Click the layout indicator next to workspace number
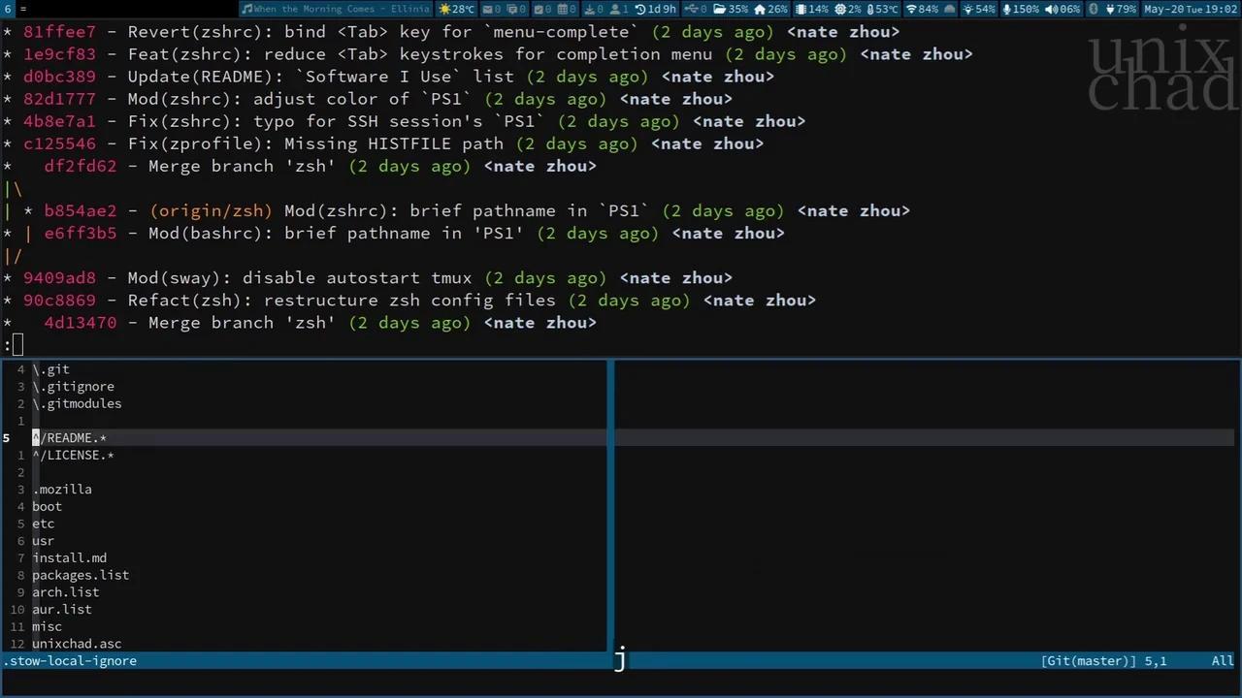Screen dimensions: 1242x698 22,9
